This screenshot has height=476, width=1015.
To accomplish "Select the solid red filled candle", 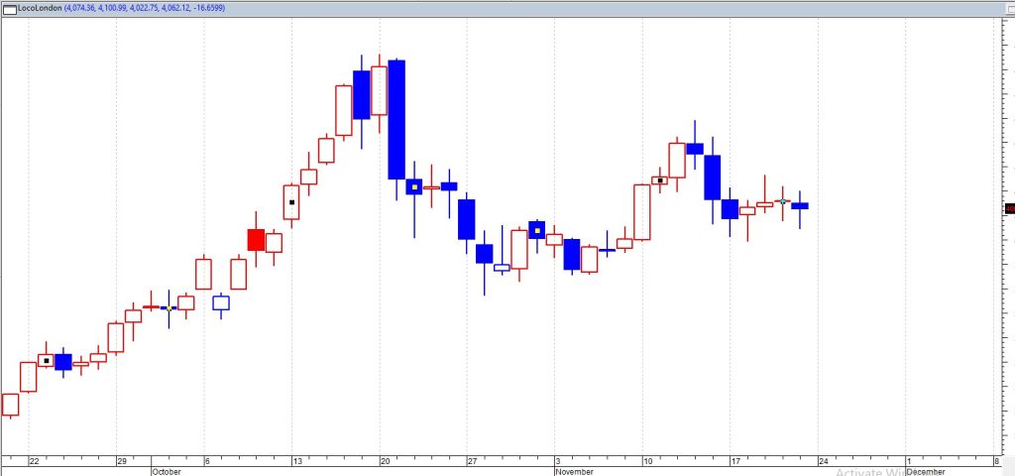I will [256, 239].
